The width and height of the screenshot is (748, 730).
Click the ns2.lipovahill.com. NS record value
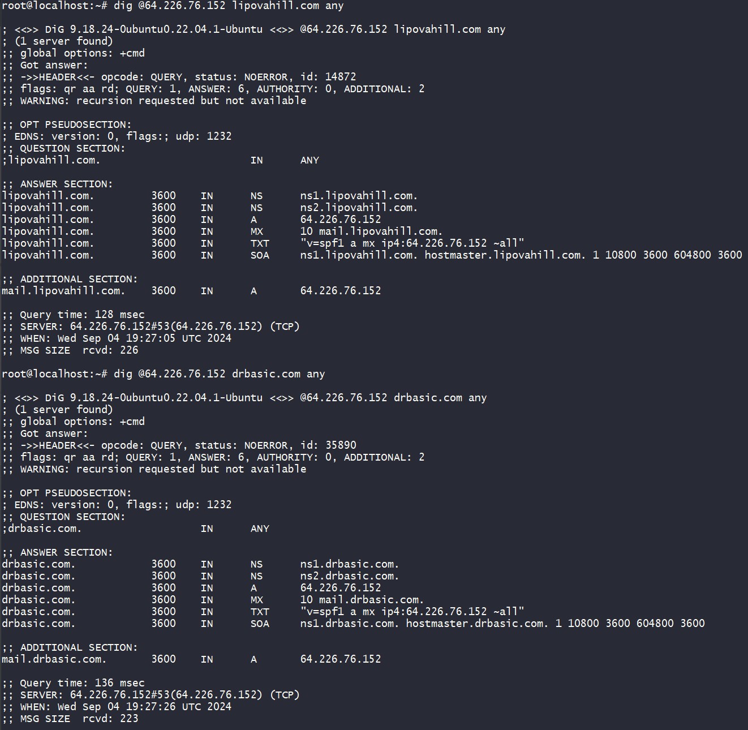tap(359, 208)
